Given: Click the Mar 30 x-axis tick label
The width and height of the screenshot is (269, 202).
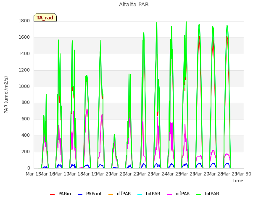Looking at the screenshot, I should pos(244,174).
